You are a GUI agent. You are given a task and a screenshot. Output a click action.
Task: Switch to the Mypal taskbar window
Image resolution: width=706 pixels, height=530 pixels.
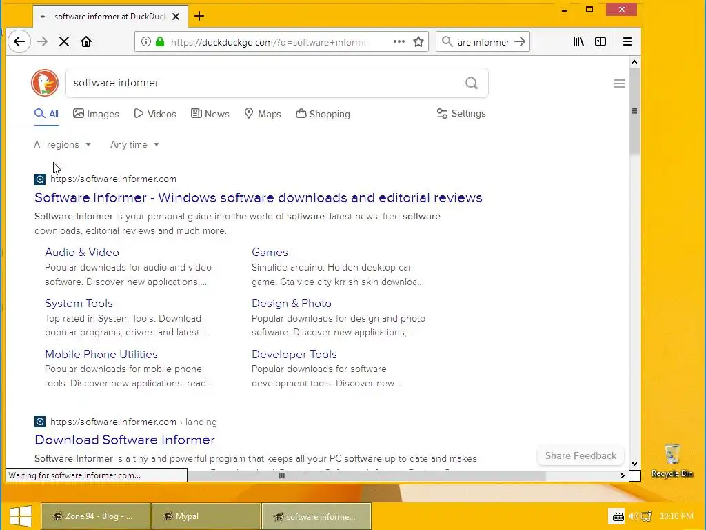click(x=206, y=516)
